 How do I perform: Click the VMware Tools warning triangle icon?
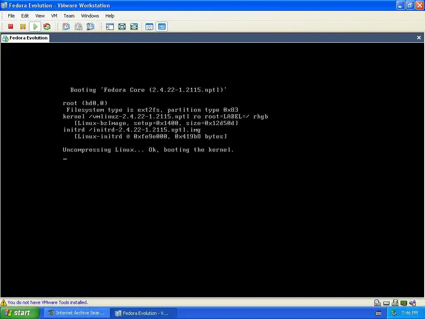(x=3, y=302)
